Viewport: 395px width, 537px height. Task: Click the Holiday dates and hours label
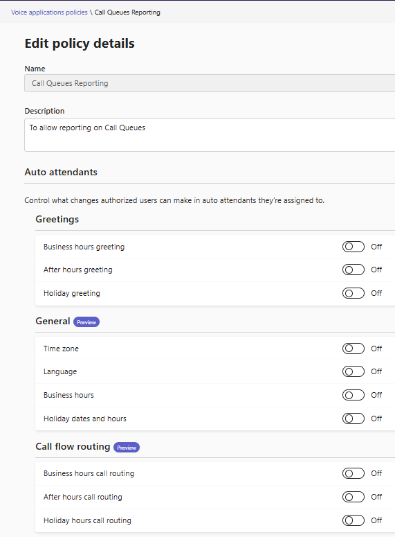85,419
